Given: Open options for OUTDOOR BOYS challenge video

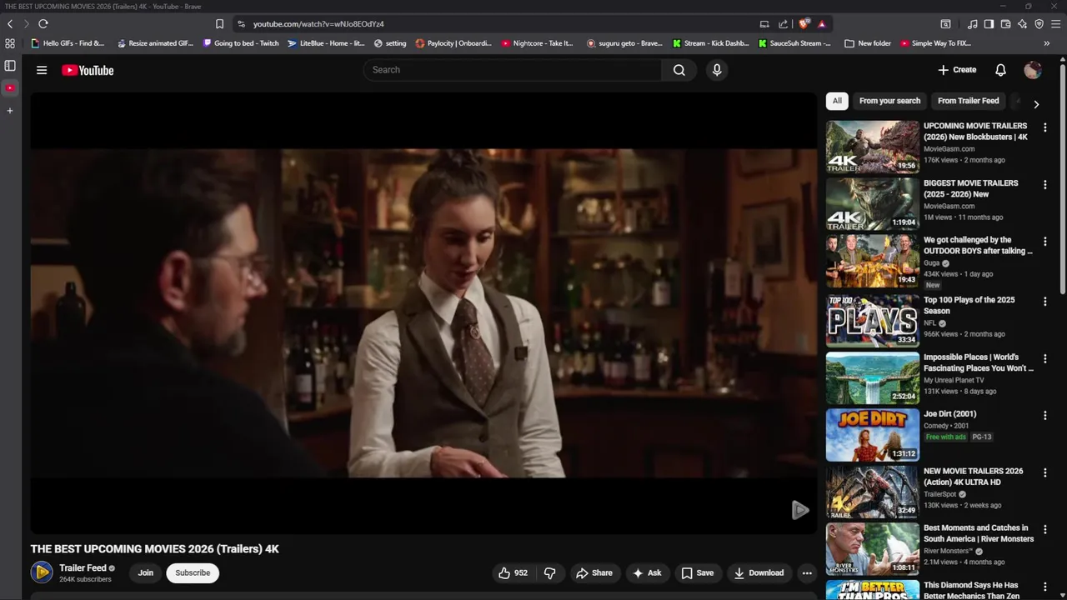Looking at the screenshot, I should 1044,242.
